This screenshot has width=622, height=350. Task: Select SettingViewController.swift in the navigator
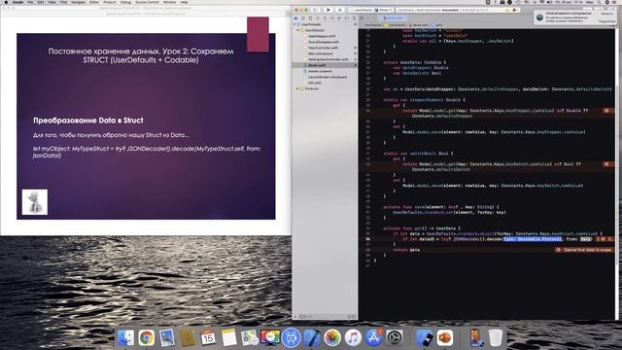coord(328,59)
